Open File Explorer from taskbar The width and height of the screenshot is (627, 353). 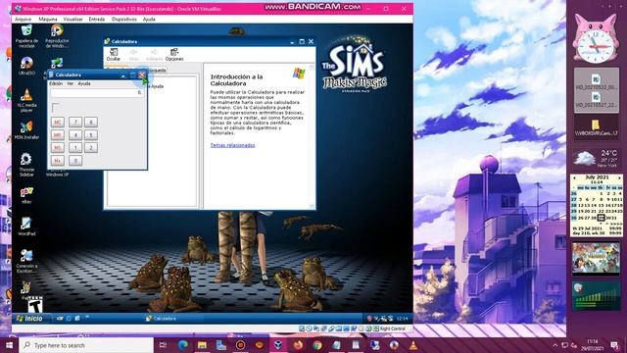point(202,345)
